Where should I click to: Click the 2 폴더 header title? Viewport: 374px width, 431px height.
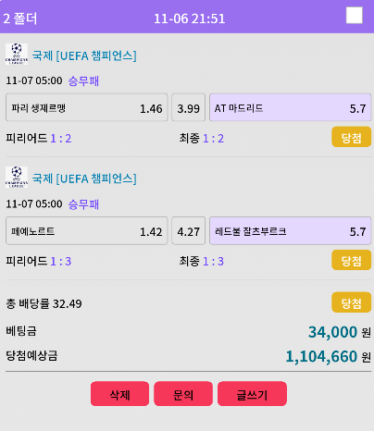(20, 18)
